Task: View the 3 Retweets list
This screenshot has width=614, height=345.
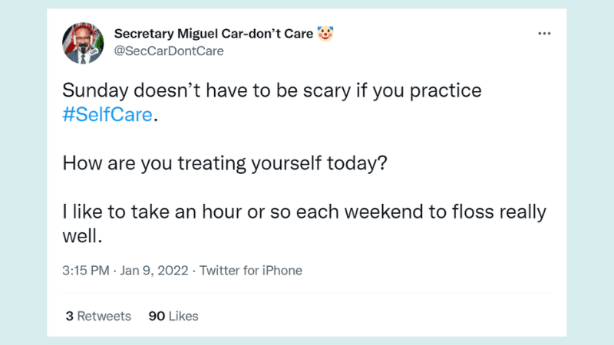Action: pos(98,316)
